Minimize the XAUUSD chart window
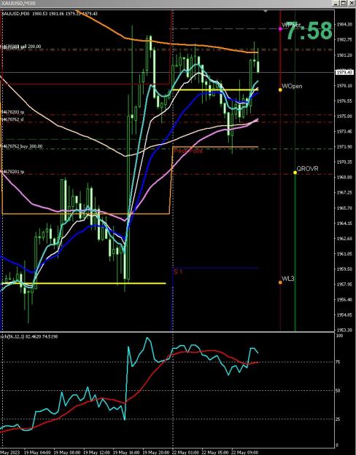The image size is (356, 455). coord(336,3)
